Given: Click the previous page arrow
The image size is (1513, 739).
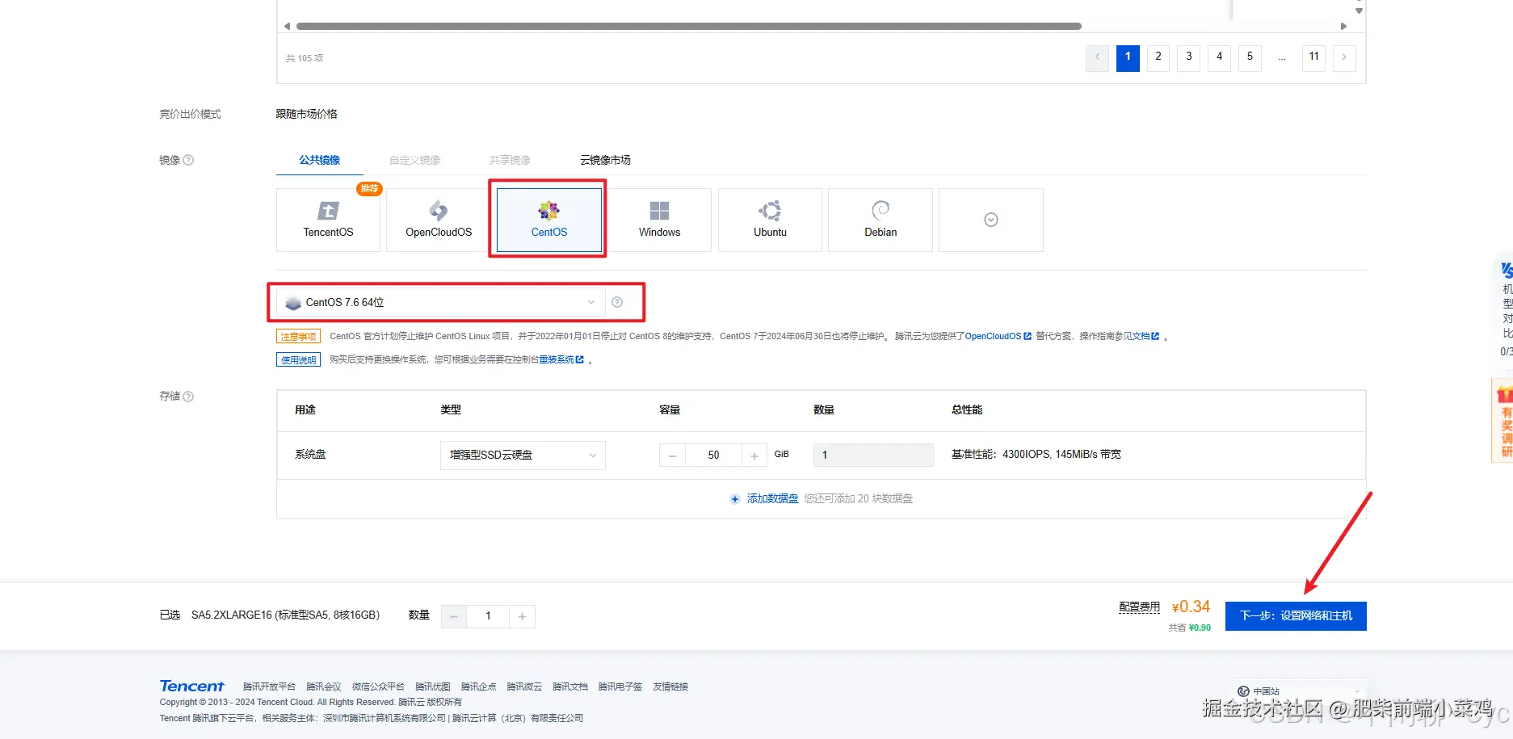Looking at the screenshot, I should click(x=1097, y=57).
